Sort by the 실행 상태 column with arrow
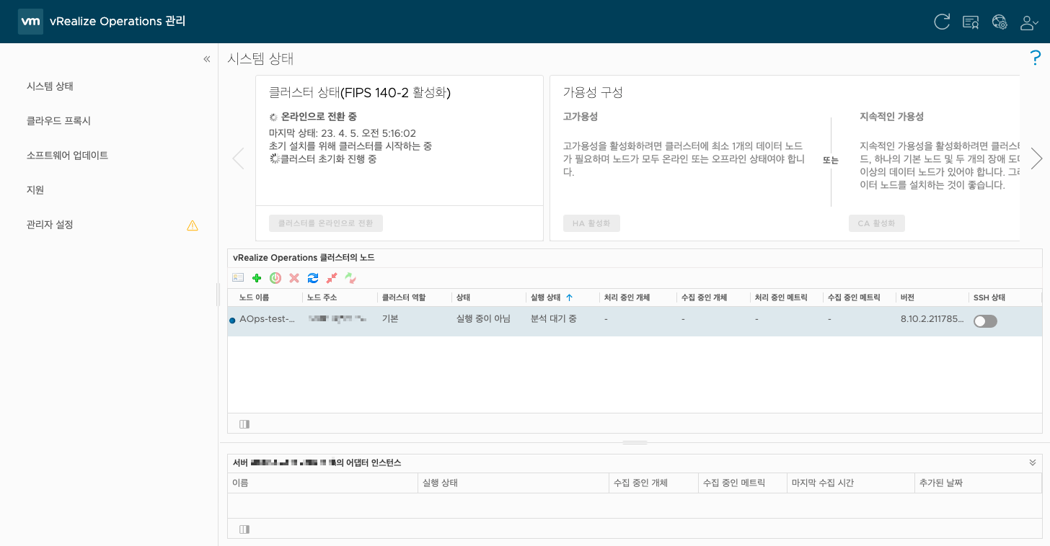The width and height of the screenshot is (1050, 546). click(562, 297)
